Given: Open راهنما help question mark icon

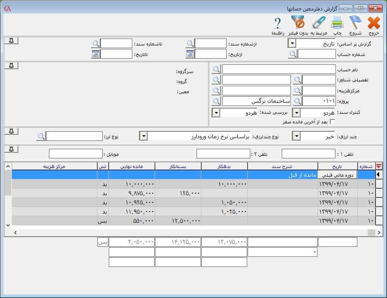Looking at the screenshot, I should [x=278, y=23].
